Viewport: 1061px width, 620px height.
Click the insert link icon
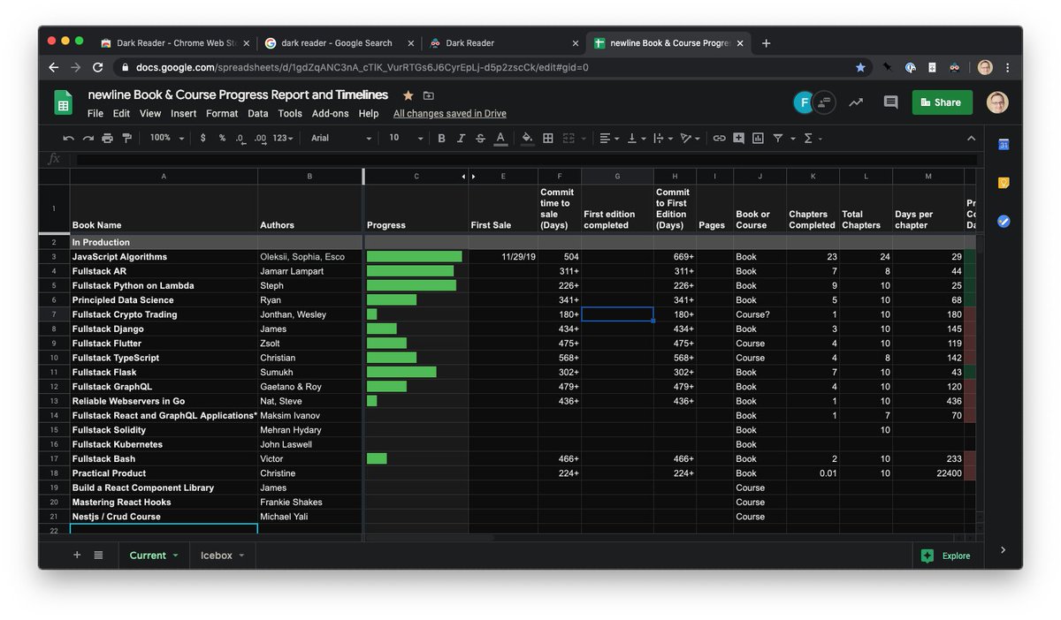(x=719, y=138)
